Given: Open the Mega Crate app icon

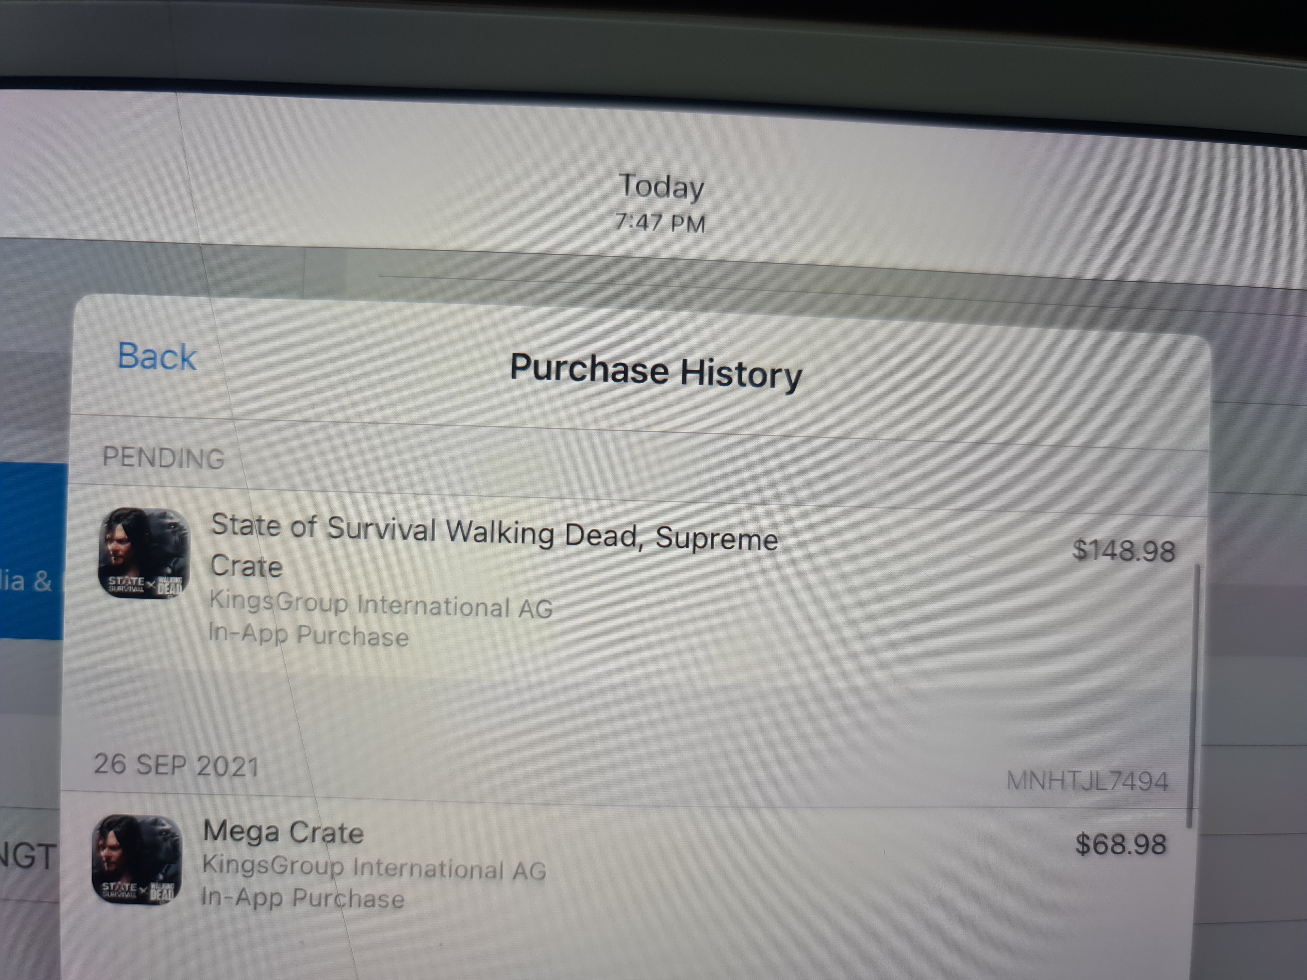Looking at the screenshot, I should 137,859.
